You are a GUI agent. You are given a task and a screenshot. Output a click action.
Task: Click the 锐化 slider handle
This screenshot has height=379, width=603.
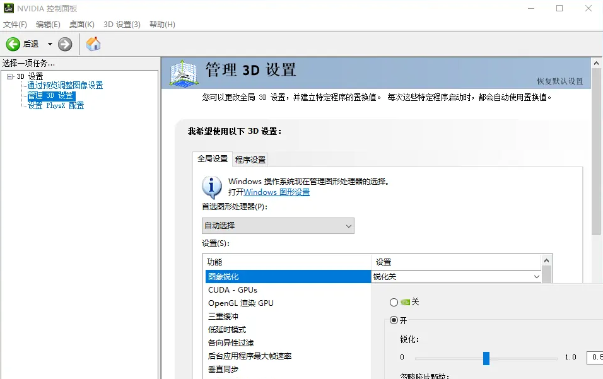pos(486,358)
